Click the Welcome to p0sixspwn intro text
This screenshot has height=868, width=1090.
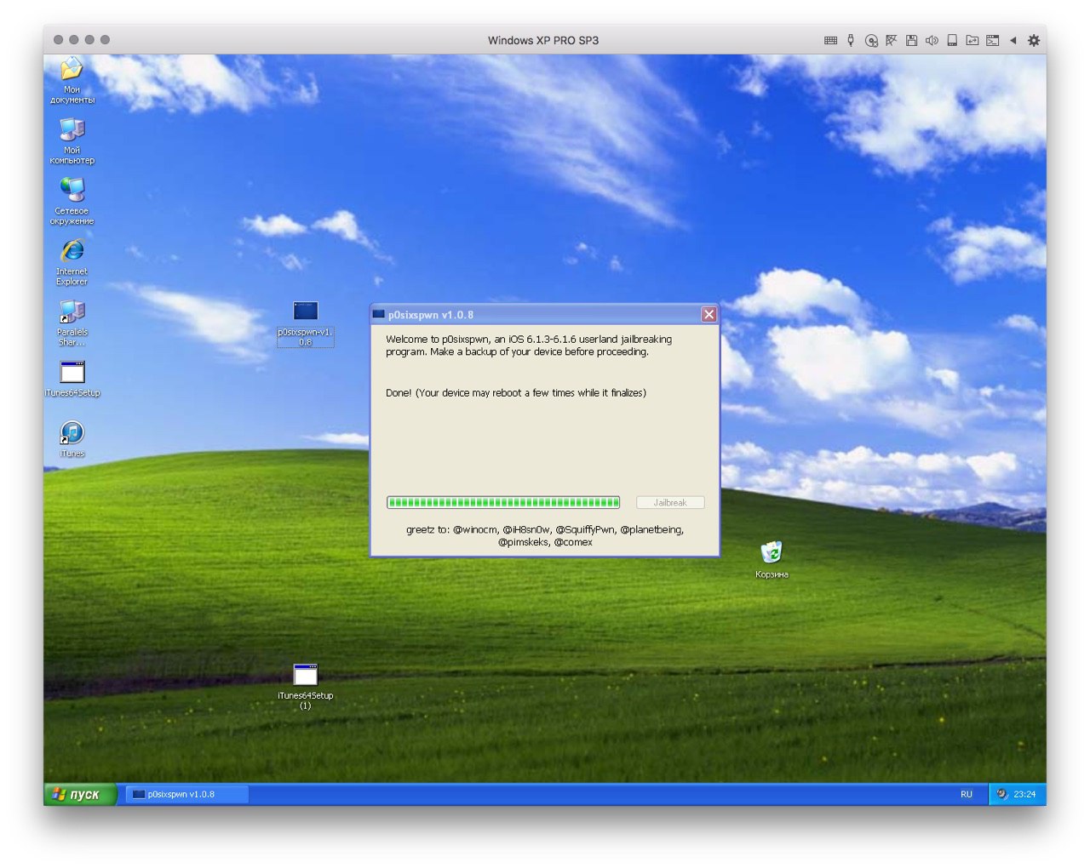click(529, 345)
